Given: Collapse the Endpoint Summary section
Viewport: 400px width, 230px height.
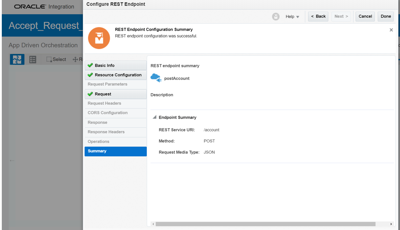Looking at the screenshot, I should pos(155,117).
